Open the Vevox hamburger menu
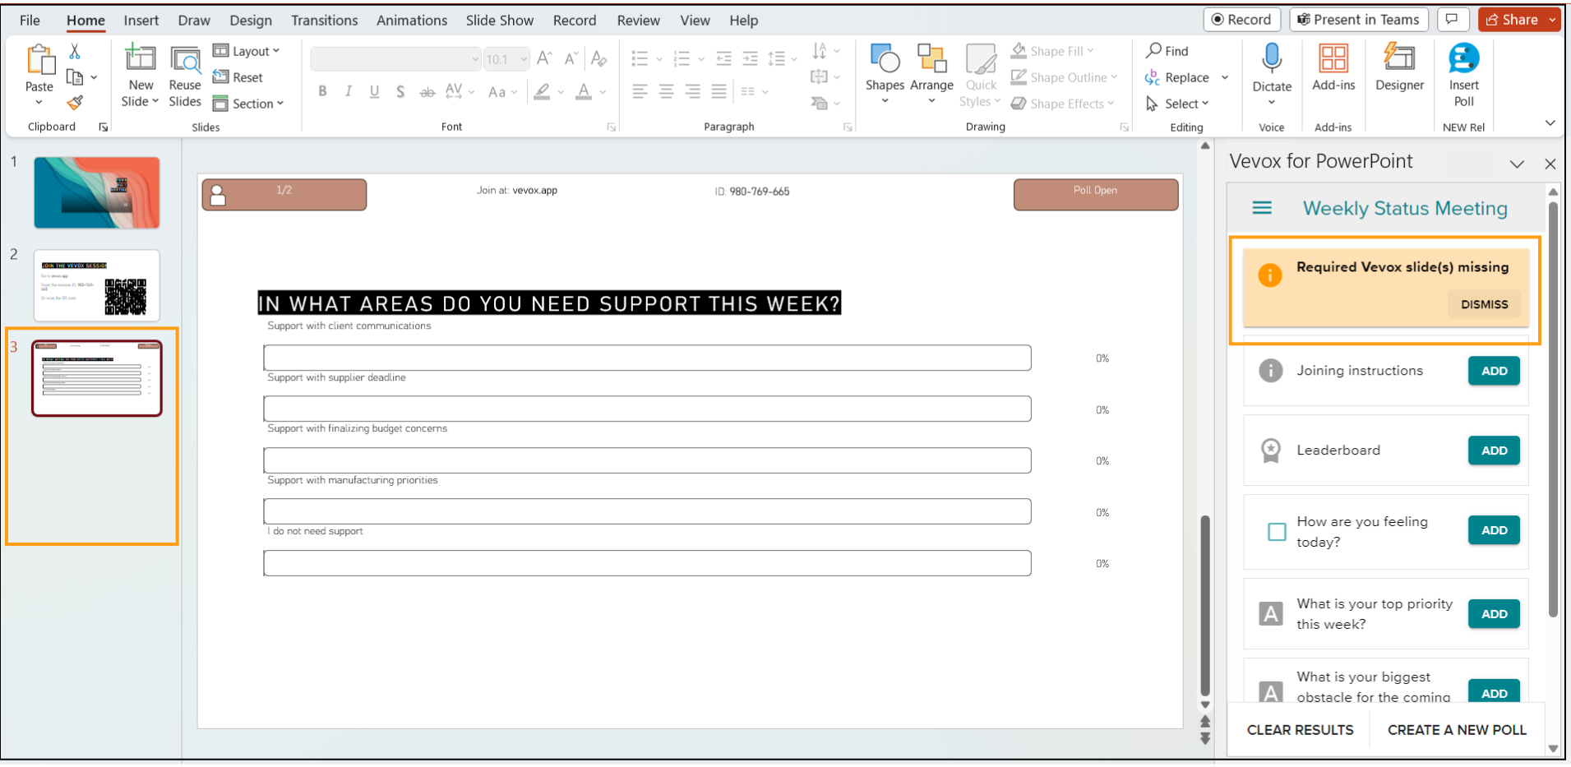Image resolution: width=1571 pixels, height=767 pixels. click(1262, 207)
